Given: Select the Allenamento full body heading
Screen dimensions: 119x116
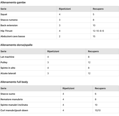Looking at the screenshot, I should point(14,82).
